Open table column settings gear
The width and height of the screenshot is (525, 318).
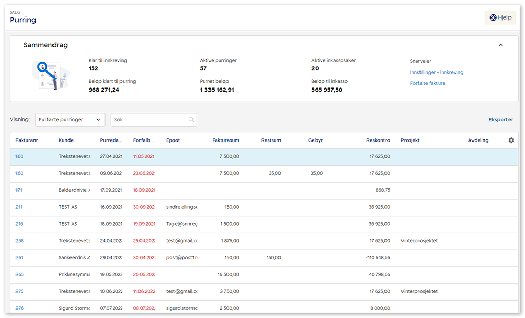point(511,140)
